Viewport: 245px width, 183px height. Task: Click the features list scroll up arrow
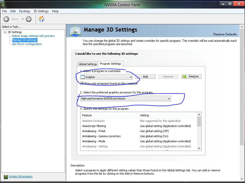[199, 115]
